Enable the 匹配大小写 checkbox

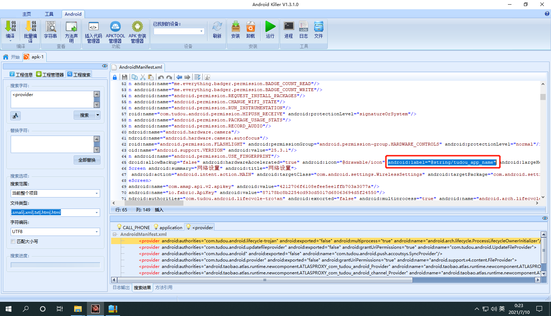tap(13, 241)
